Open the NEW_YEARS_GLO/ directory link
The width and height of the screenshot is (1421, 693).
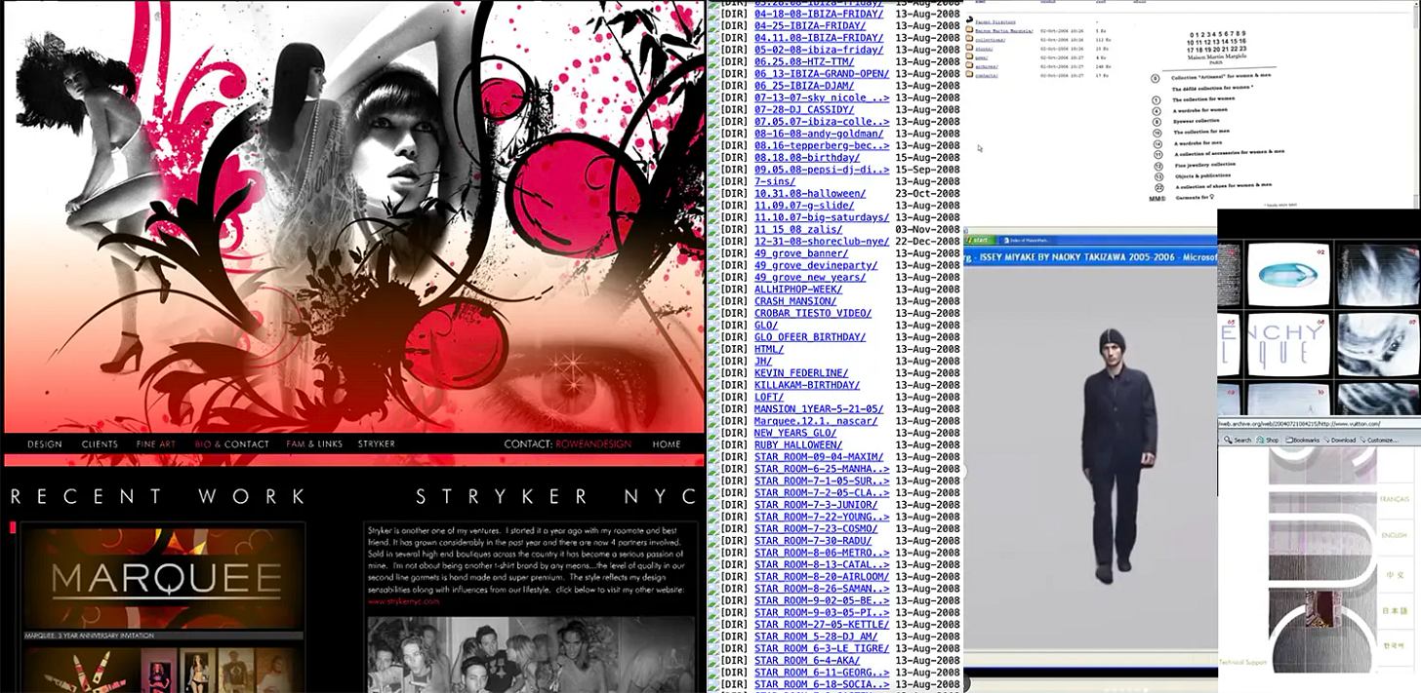click(x=795, y=433)
